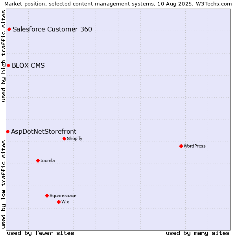Click the 'Salesforce Customer 360' label
236x236 pixels.
click(52, 29)
